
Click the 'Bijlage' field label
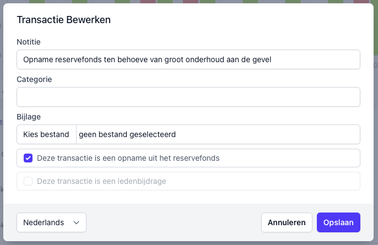tap(29, 117)
